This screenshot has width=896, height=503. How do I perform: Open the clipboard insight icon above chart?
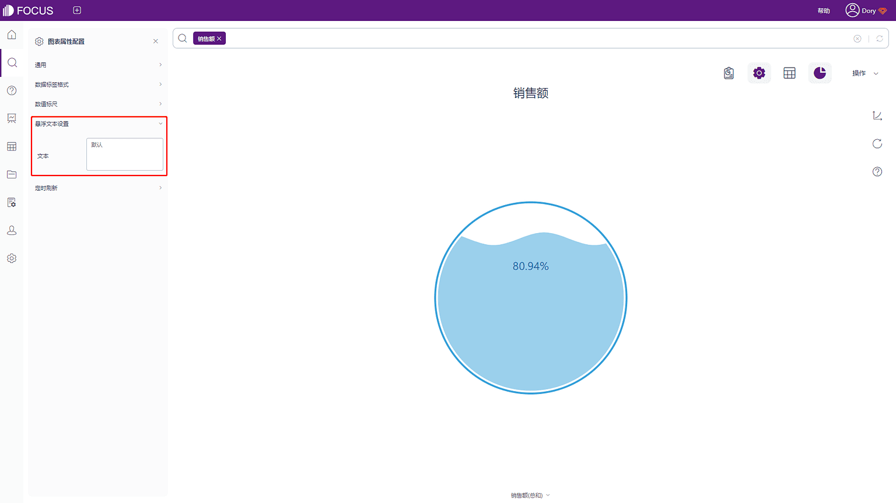click(x=729, y=73)
